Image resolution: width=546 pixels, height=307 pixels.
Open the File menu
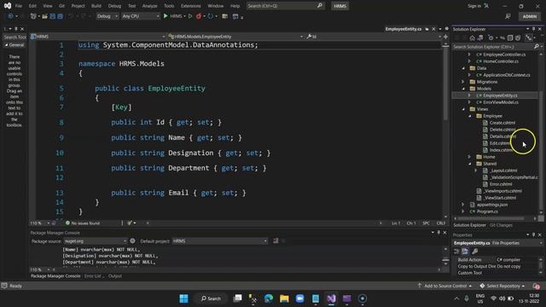coord(19,6)
